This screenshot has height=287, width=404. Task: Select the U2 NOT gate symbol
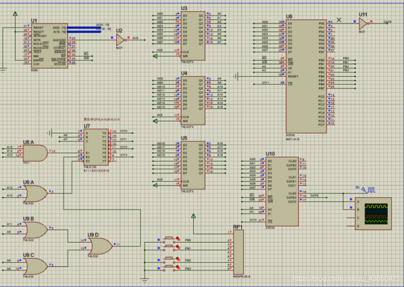pyautogui.click(x=120, y=40)
